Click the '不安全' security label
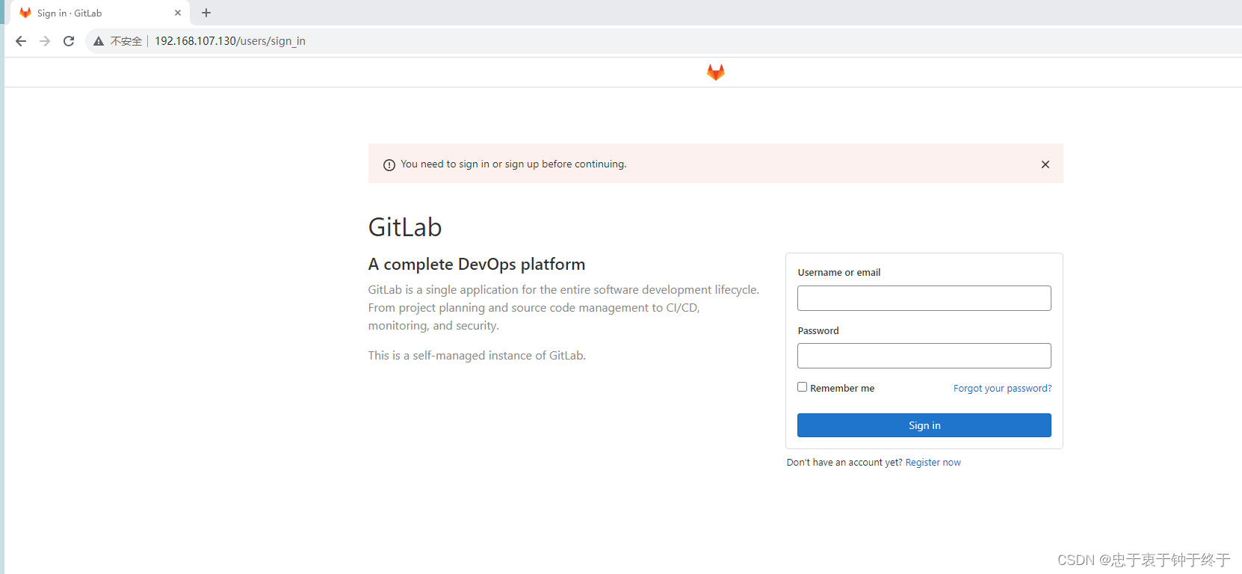This screenshot has height=574, width=1242. (126, 41)
